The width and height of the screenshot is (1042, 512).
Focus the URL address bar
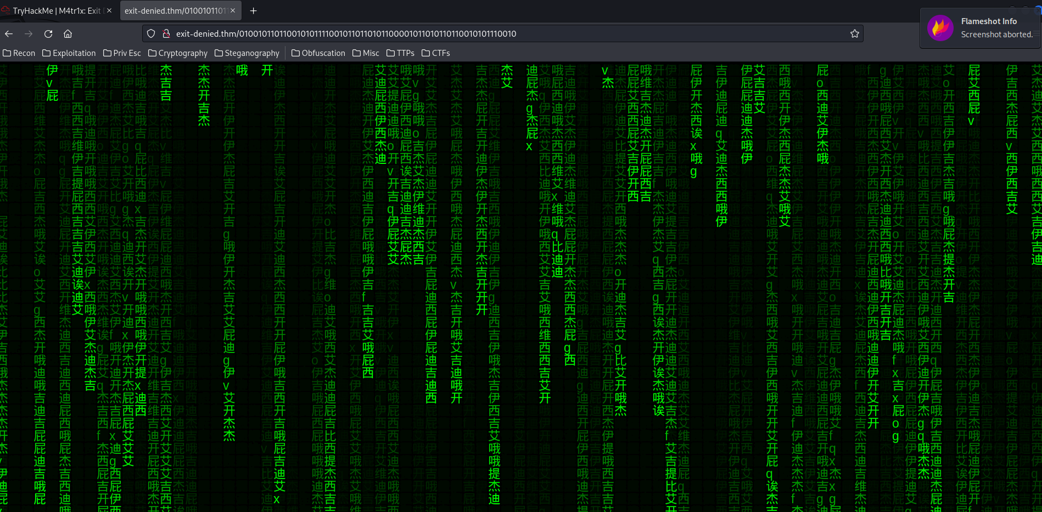[502, 34]
